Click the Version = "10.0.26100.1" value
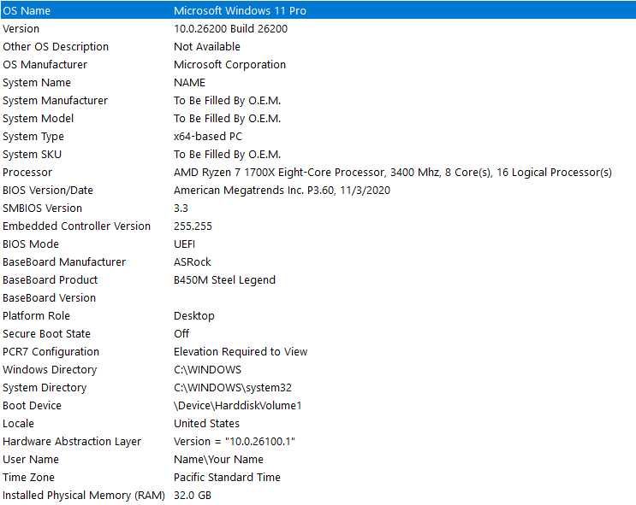This screenshot has width=636, height=505. (234, 442)
